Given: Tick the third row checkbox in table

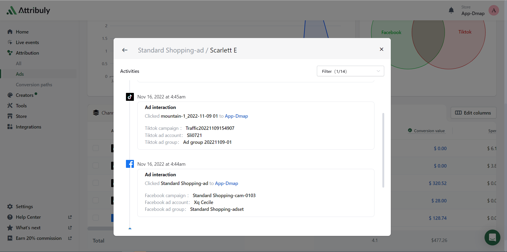Looking at the screenshot, I should pyautogui.click(x=96, y=183).
